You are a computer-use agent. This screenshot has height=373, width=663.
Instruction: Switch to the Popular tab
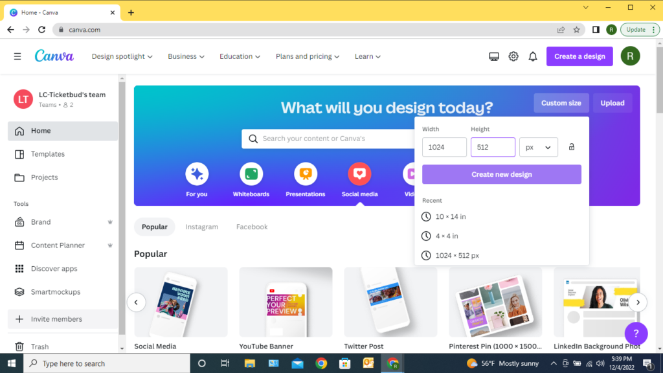click(154, 227)
